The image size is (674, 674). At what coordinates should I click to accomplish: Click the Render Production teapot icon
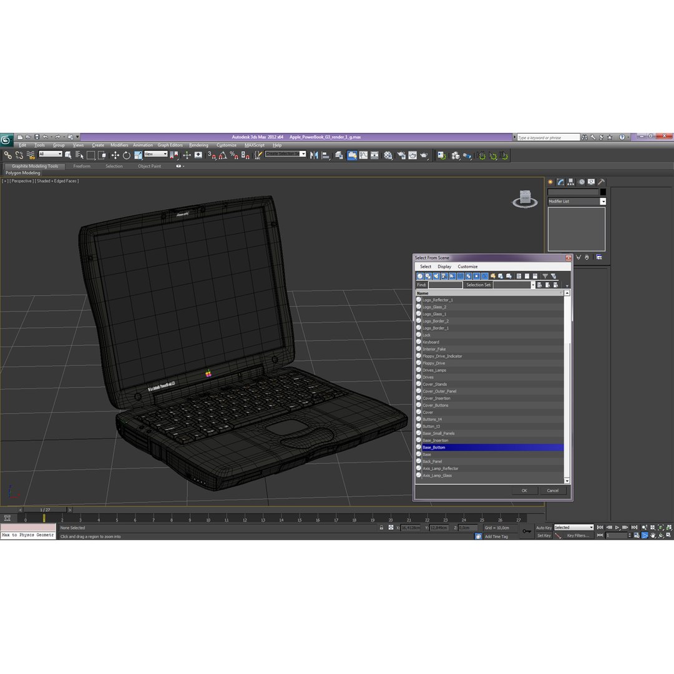pyautogui.click(x=424, y=155)
